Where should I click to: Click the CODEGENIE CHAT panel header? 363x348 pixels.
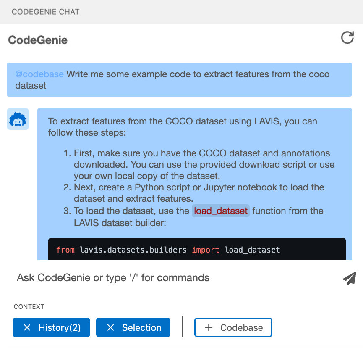tap(45, 12)
